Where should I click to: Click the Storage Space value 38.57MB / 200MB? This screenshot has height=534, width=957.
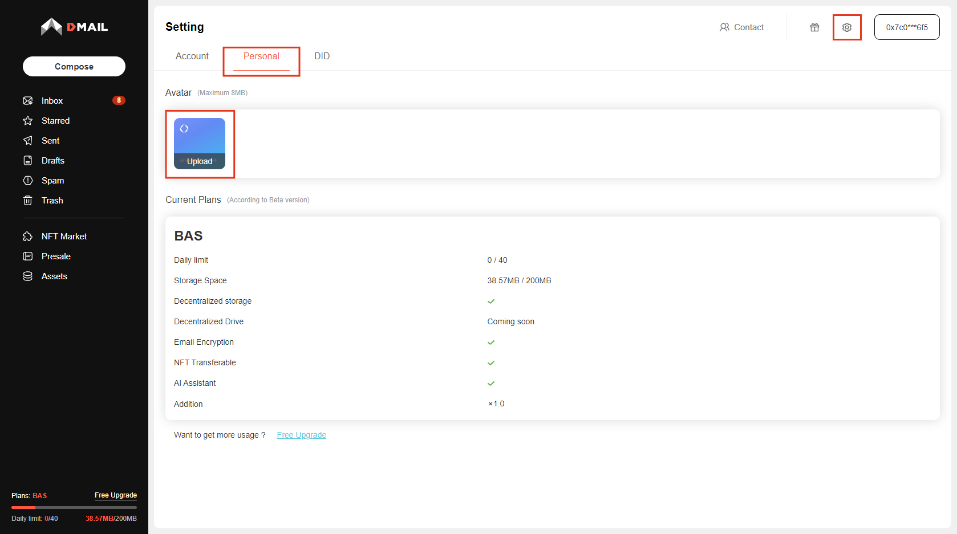519,280
